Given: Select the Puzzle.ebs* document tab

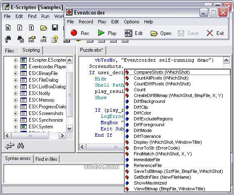Looking at the screenshot, I should click(91, 50).
